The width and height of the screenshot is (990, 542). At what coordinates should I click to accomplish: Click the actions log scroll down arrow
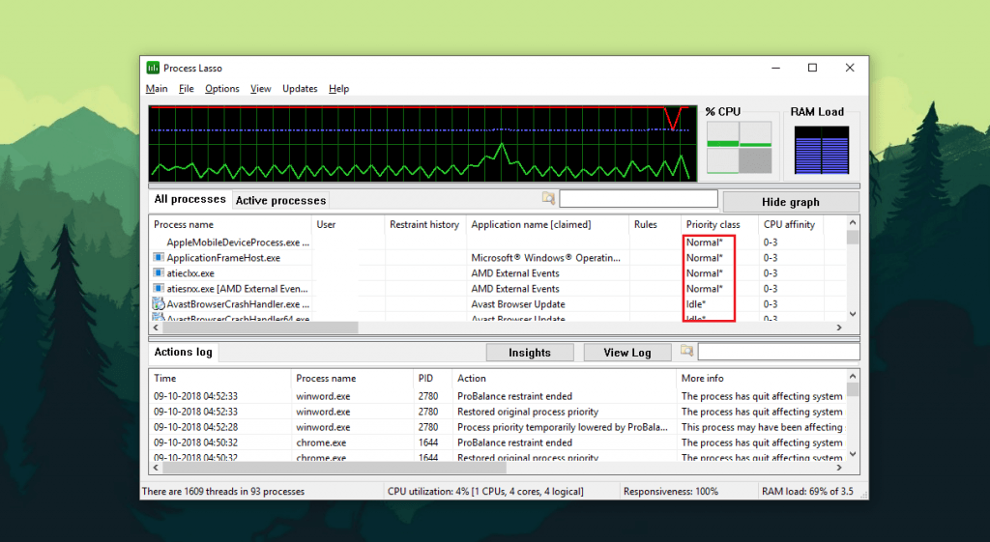[x=853, y=454]
